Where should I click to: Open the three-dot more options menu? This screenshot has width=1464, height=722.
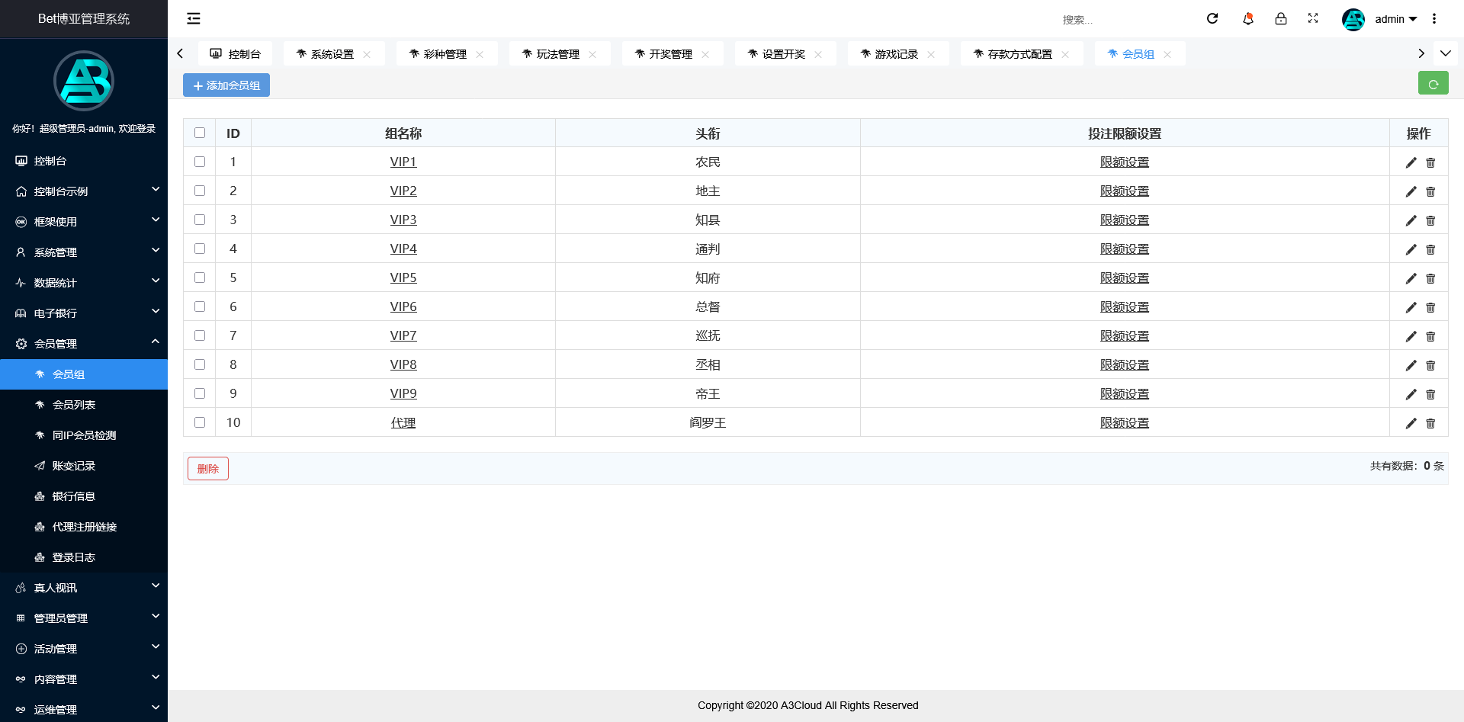click(x=1434, y=18)
